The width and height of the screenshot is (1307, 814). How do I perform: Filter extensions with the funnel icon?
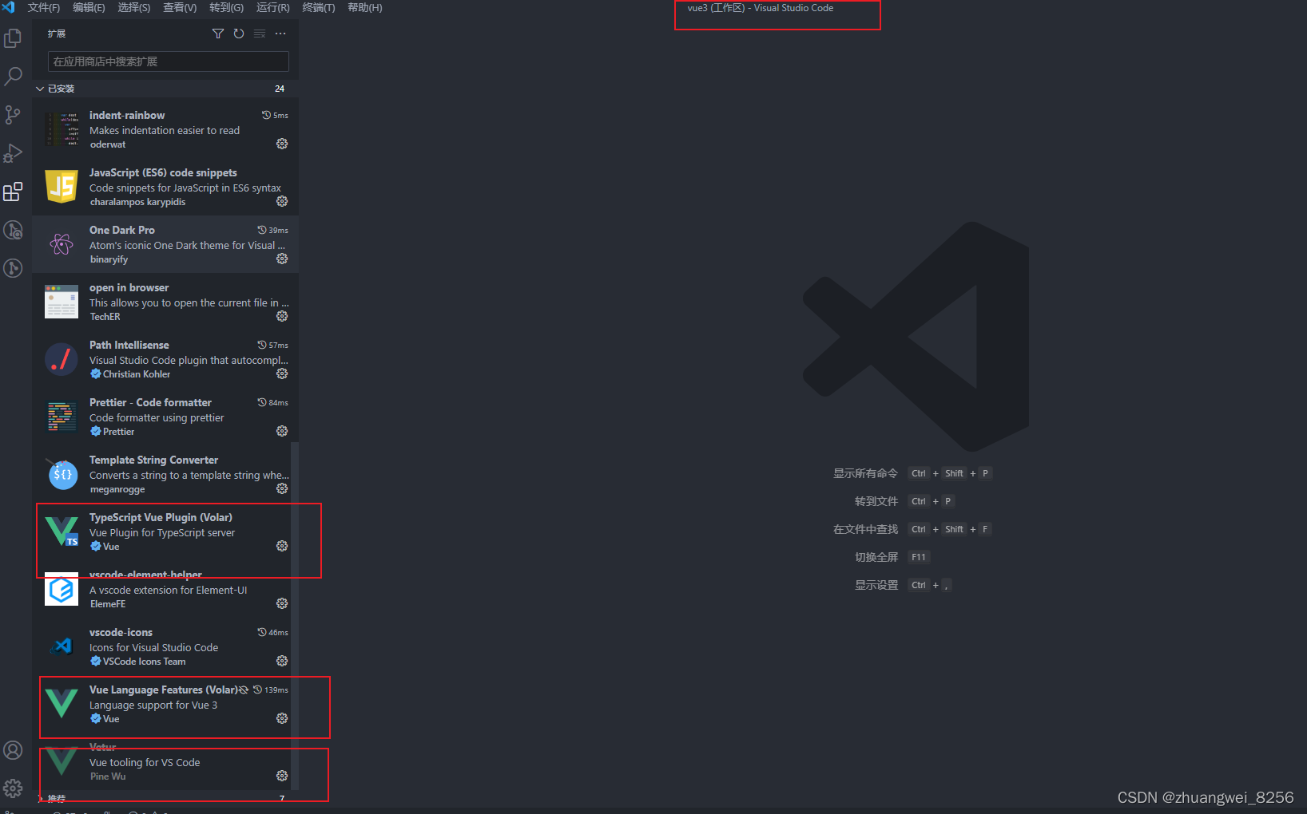[218, 34]
